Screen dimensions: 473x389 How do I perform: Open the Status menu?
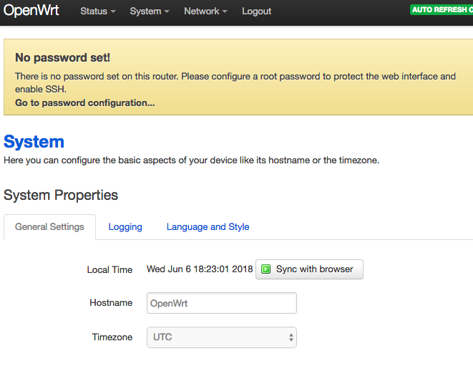97,11
